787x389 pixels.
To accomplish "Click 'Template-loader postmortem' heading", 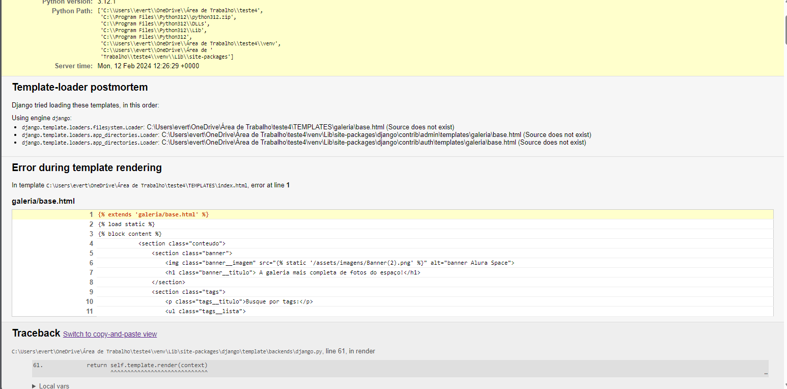I will 80,87.
